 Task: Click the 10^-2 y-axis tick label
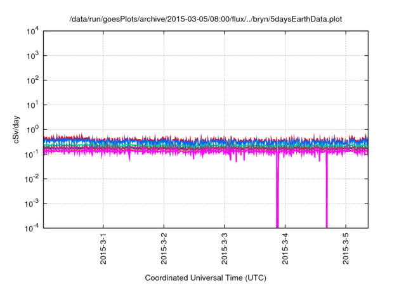[x=32, y=179]
